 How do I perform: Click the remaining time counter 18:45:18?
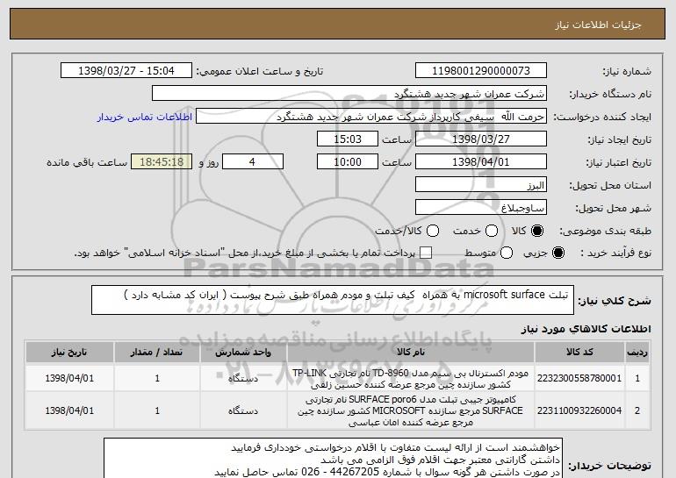pos(162,162)
